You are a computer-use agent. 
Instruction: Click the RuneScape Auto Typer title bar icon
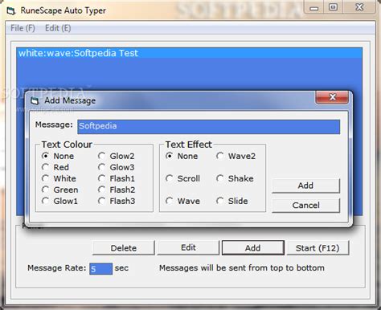(x=11, y=11)
